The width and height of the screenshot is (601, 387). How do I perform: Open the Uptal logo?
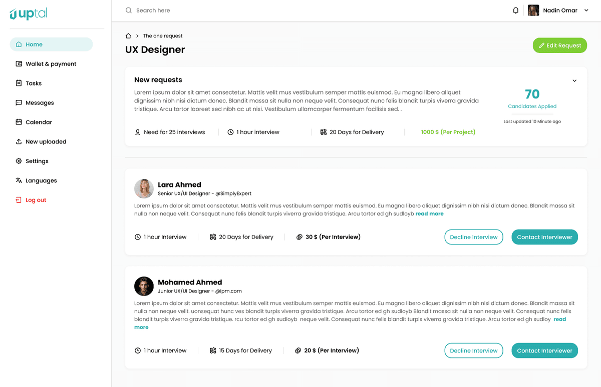[x=28, y=14]
